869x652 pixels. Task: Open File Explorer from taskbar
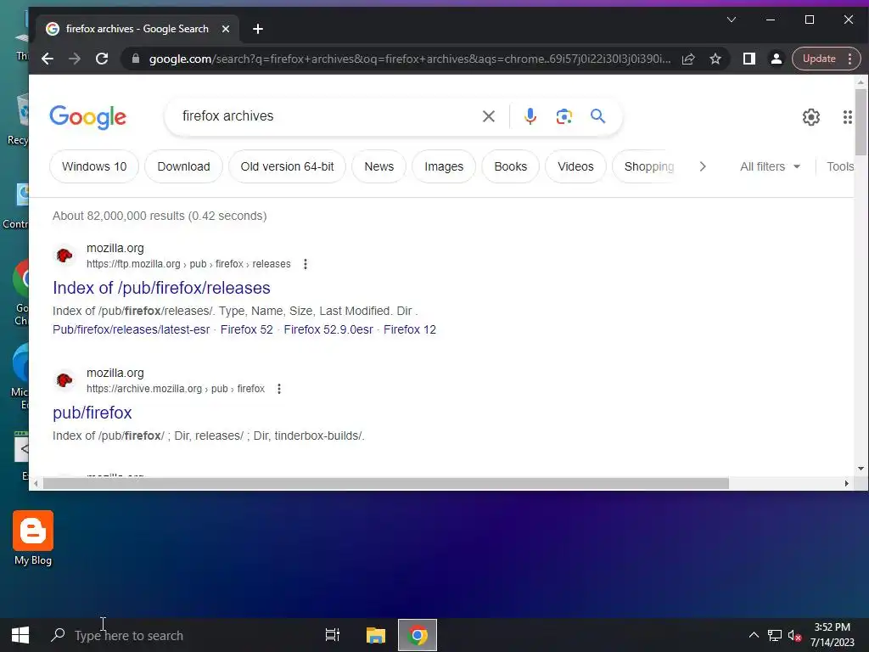point(376,635)
